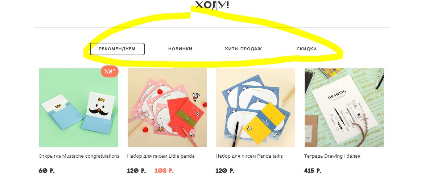The width and height of the screenshot is (441, 196).
Task: Select the orange 108 р. sale price
Action: [164, 171]
